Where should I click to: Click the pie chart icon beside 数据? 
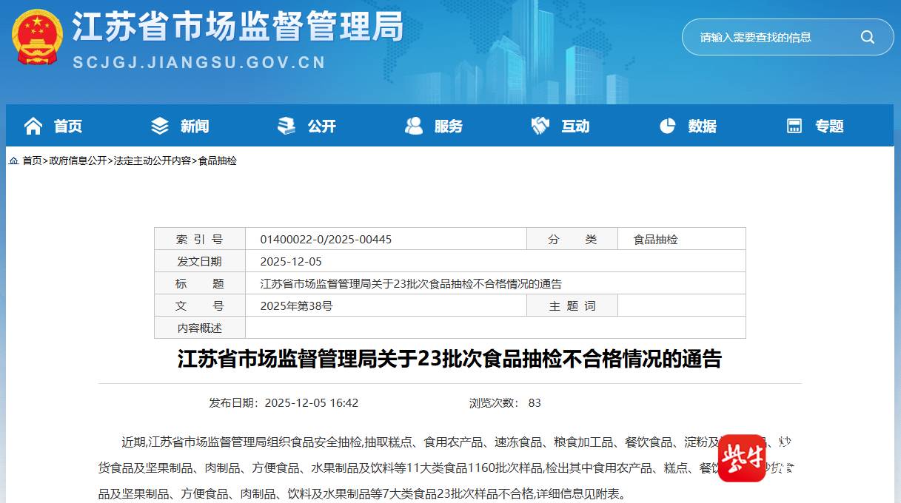(x=668, y=126)
